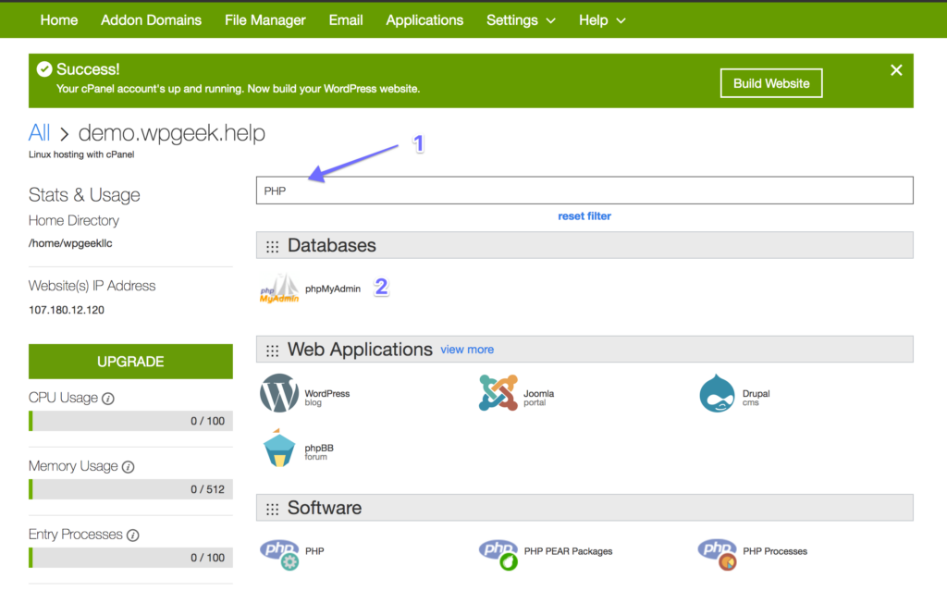Viewport: 947px width, 591px height.
Task: Click the PHP Processes icon
Action: [718, 554]
